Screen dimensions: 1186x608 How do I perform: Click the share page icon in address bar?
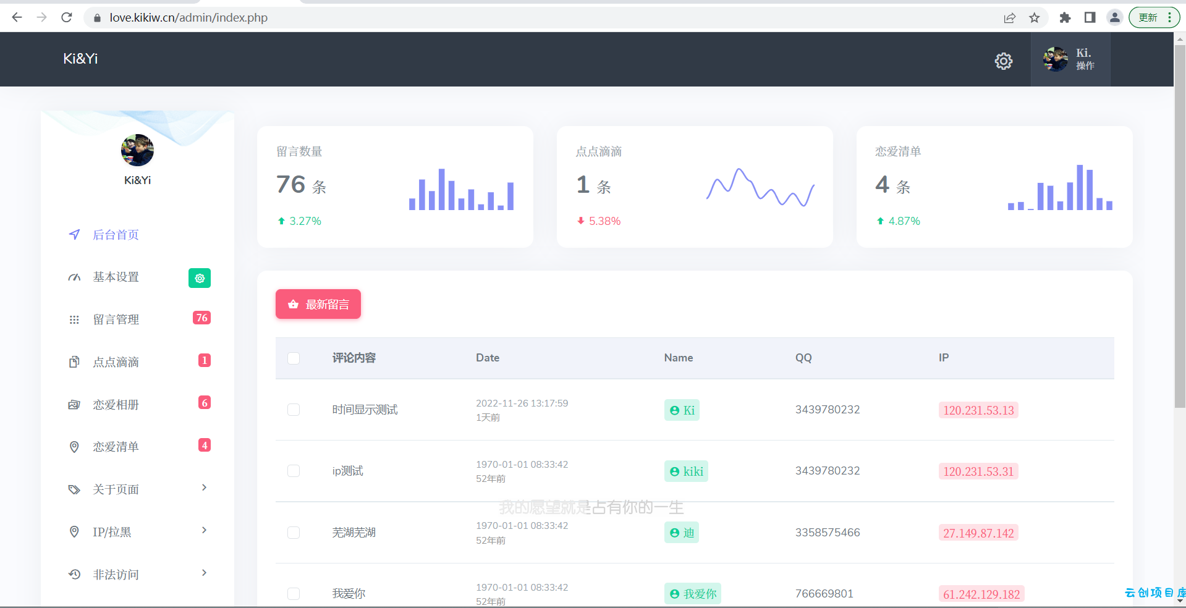coord(1009,17)
